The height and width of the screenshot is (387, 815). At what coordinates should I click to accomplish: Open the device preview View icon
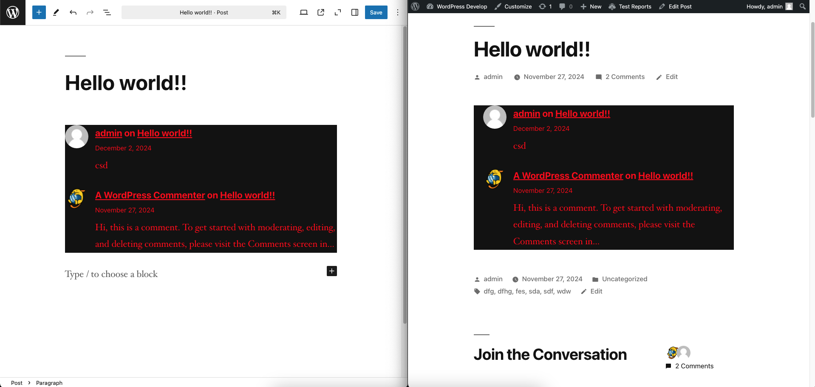pos(303,12)
